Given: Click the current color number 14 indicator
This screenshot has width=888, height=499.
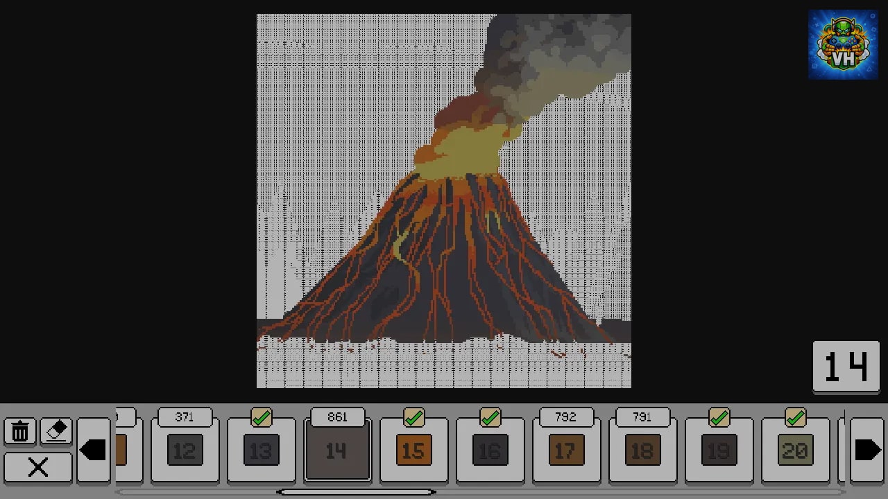Looking at the screenshot, I should coord(846,366).
